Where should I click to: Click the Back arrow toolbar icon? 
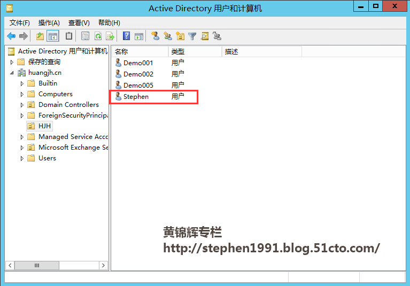pos(11,36)
